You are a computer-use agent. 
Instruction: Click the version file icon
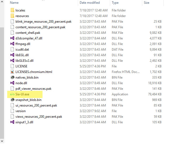click(12, 111)
